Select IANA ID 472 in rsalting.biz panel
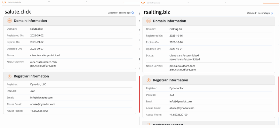This screenshot has width=280, height=128. (171, 95)
